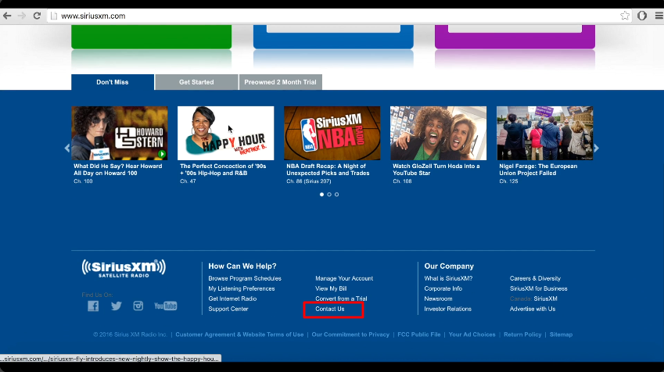
Task: Open SiriusXM for Business link
Action: [539, 288]
